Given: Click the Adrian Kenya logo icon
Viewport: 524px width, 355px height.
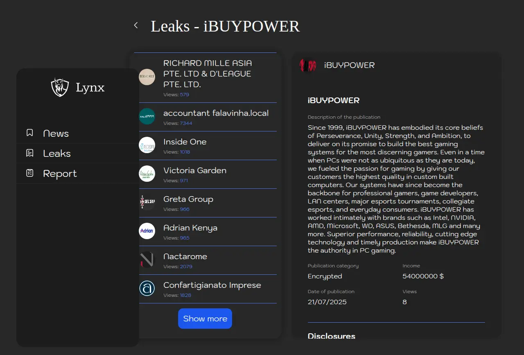Looking at the screenshot, I should point(147,231).
